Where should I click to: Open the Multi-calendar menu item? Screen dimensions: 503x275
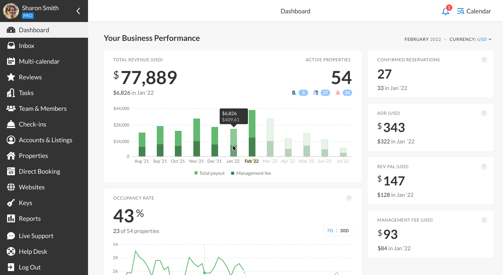[39, 61]
